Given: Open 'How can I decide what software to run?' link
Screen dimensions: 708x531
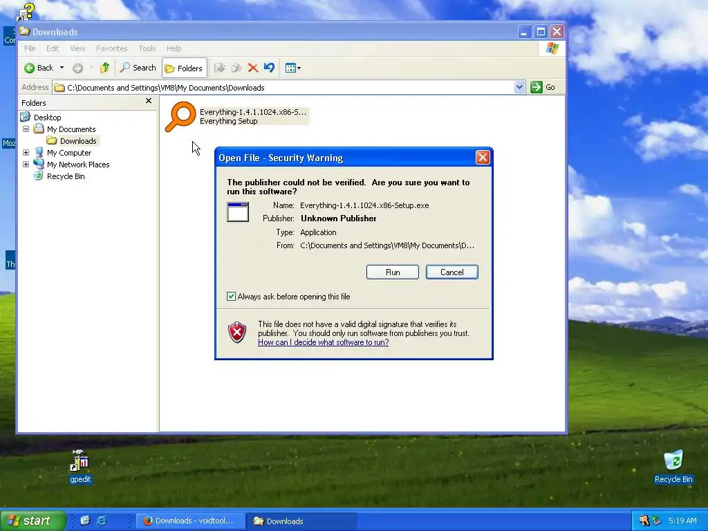Looking at the screenshot, I should [x=324, y=342].
